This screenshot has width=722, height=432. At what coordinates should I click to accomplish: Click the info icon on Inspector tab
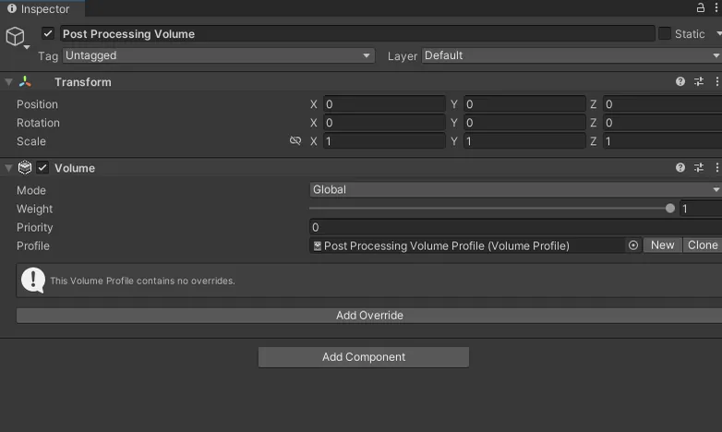12,8
